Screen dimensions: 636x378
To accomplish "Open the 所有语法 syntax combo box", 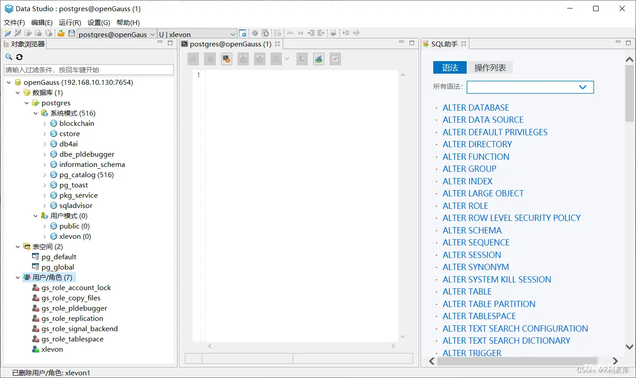I will click(530, 87).
